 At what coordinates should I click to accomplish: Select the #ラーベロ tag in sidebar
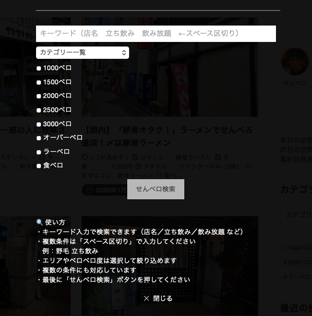297,277
